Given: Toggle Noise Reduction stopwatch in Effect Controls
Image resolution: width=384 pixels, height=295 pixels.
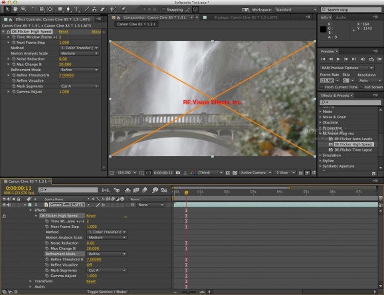Looking at the screenshot, I should click(x=14, y=59).
